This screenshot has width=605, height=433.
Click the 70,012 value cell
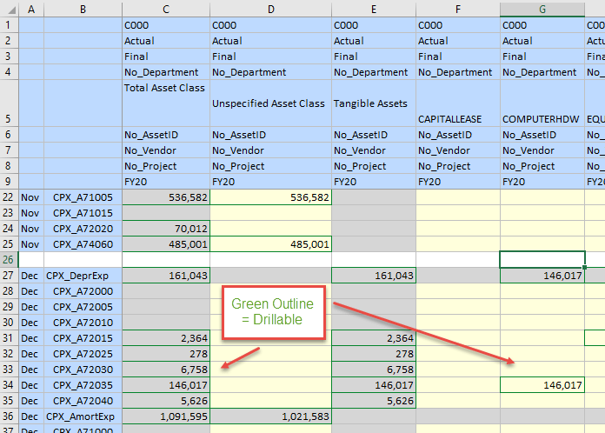[166, 229]
